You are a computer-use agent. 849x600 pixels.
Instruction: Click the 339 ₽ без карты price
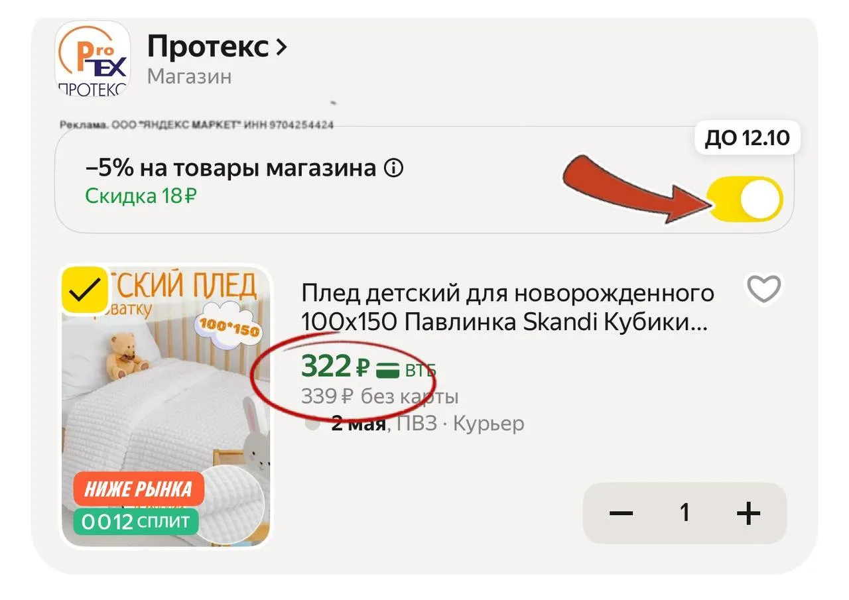pyautogui.click(x=379, y=396)
